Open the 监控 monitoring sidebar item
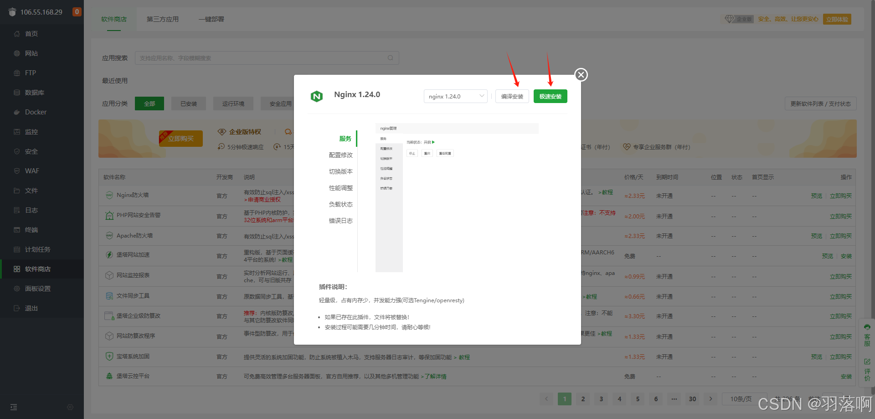 click(42, 132)
